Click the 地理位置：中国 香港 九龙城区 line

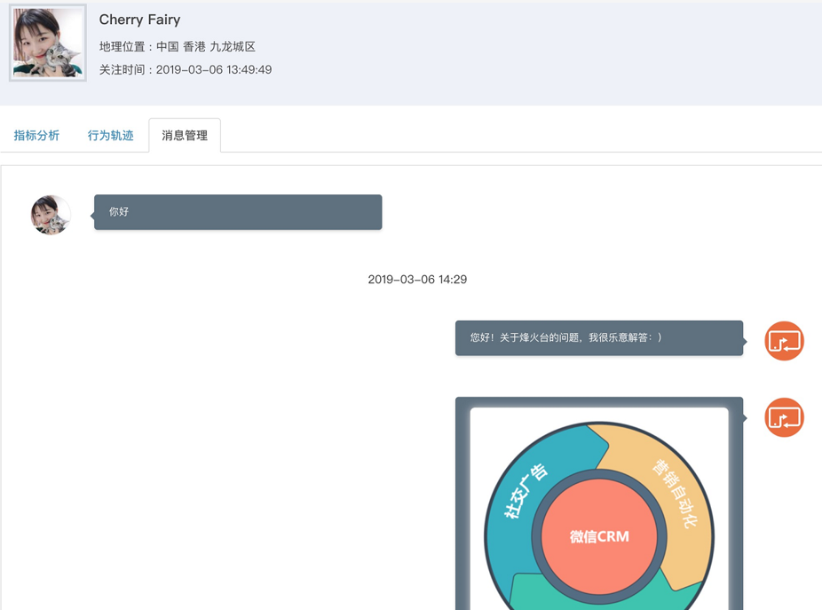[178, 47]
